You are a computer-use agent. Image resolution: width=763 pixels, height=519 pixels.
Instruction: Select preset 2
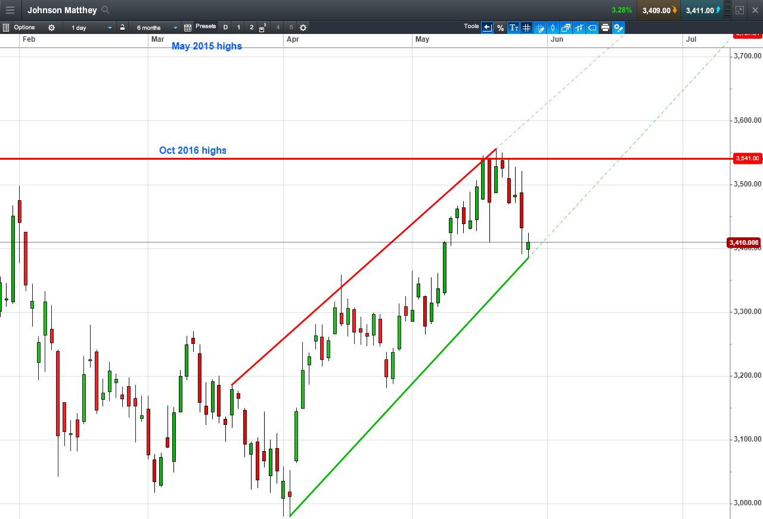(x=252, y=27)
